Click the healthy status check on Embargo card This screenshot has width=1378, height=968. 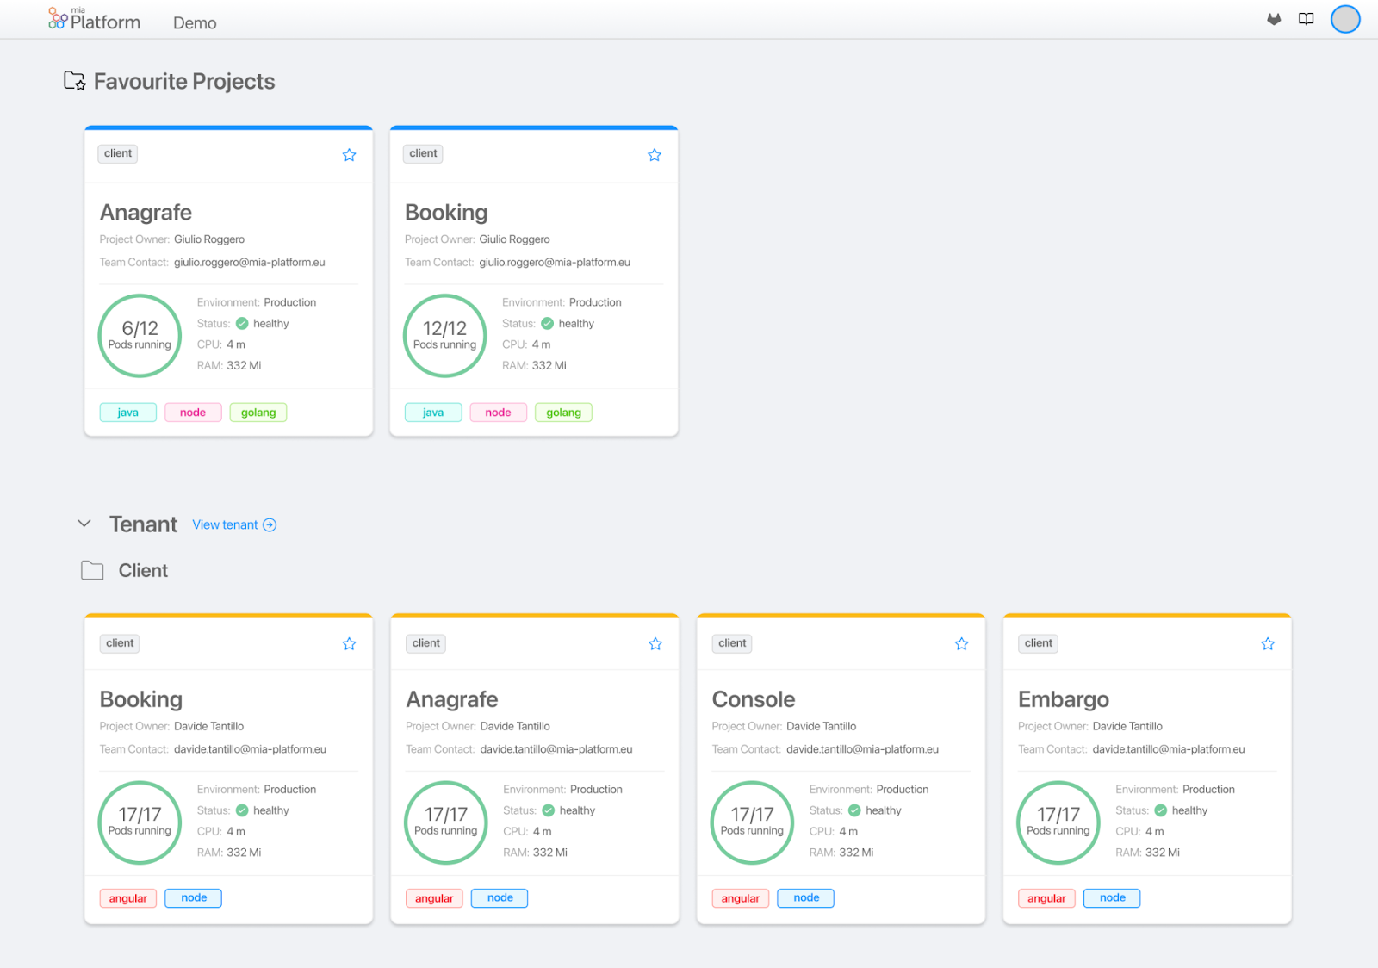[1163, 810]
